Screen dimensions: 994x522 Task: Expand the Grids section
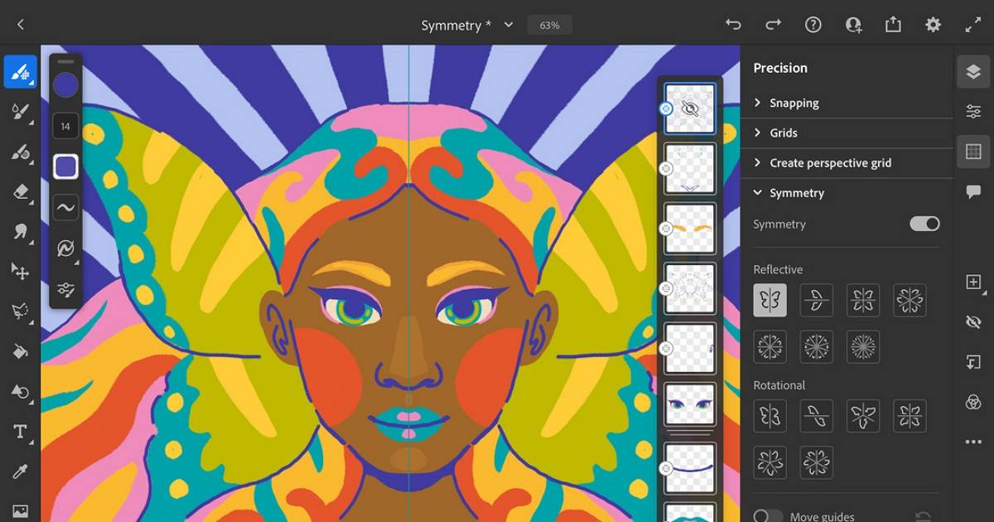[783, 133]
